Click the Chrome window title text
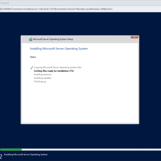This screenshot has height=161, width=161. pyautogui.click(x=4, y=3)
